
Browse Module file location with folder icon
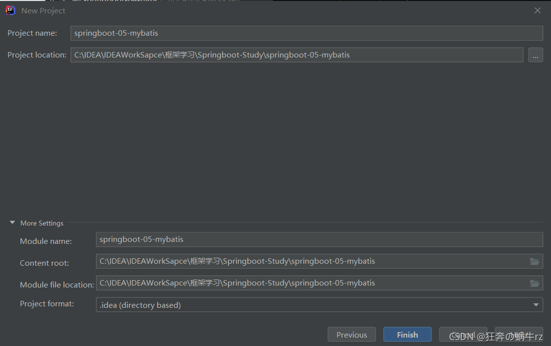click(x=535, y=283)
